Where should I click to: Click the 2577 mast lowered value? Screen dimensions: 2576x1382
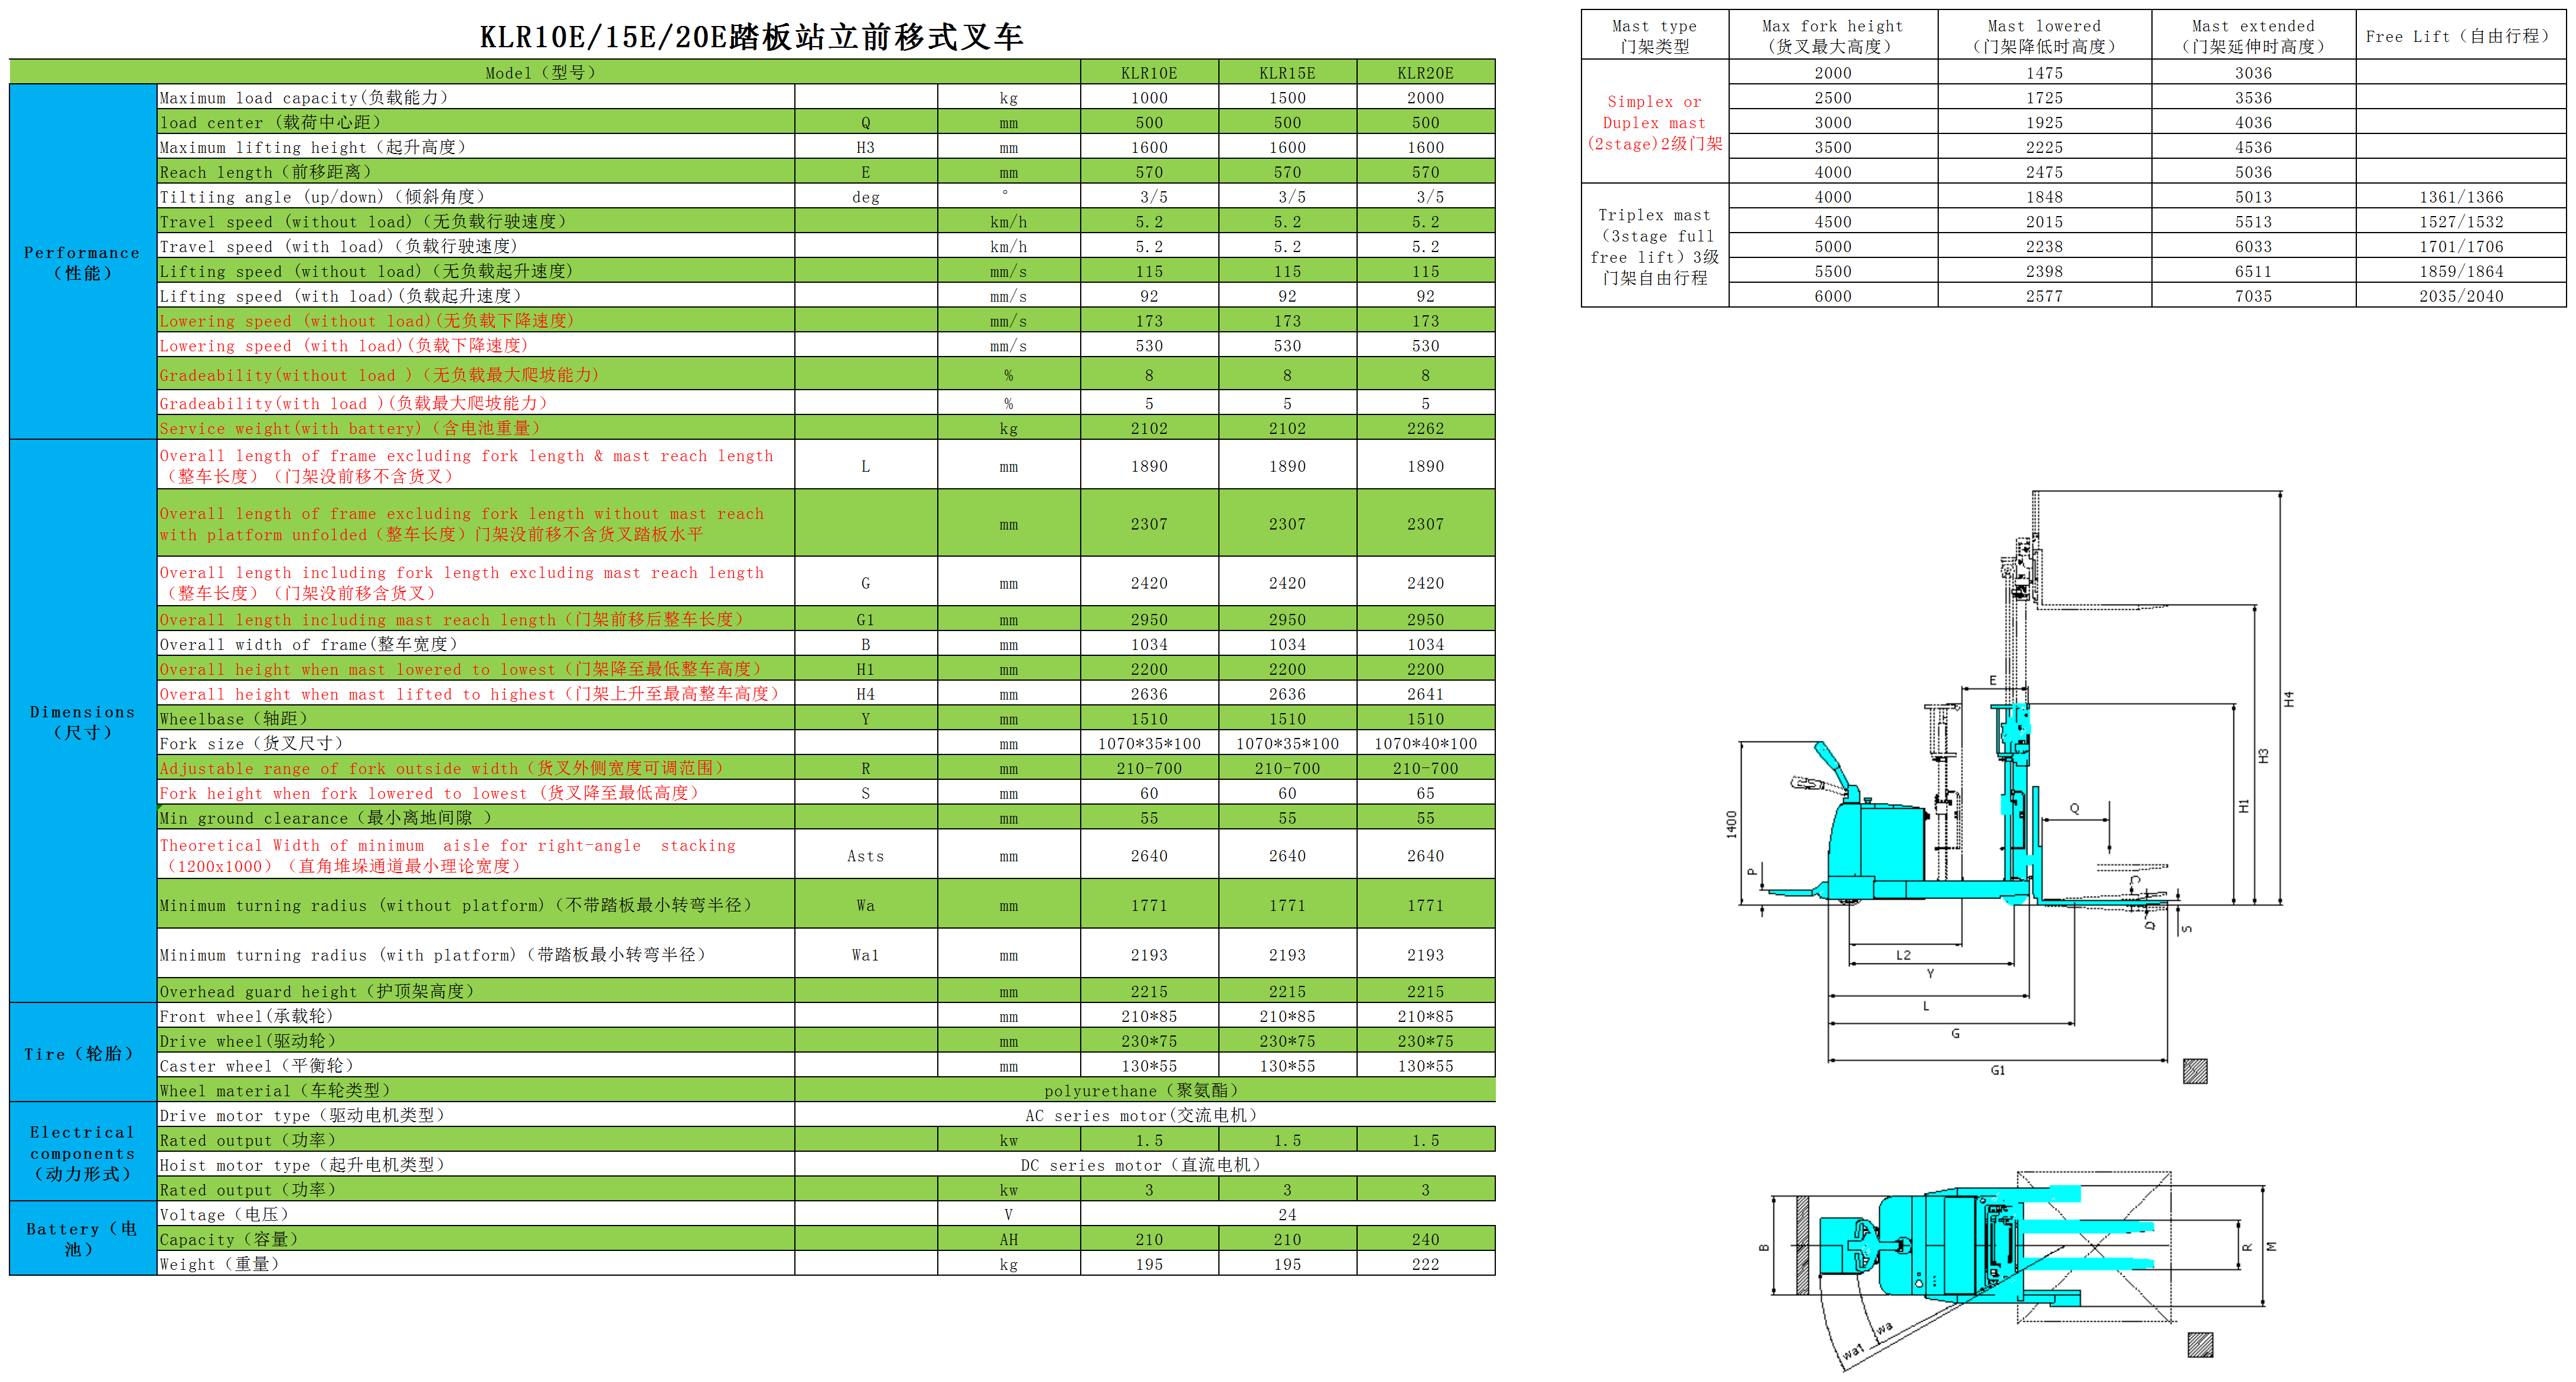2044,296
